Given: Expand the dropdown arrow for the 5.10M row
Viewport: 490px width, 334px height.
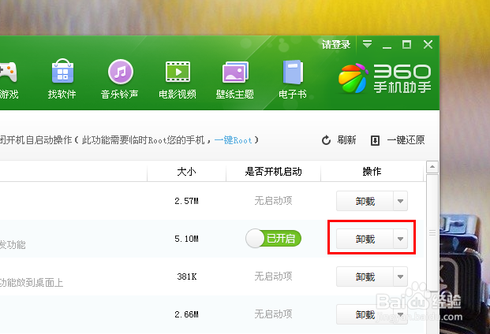Looking at the screenshot, I should click(401, 239).
